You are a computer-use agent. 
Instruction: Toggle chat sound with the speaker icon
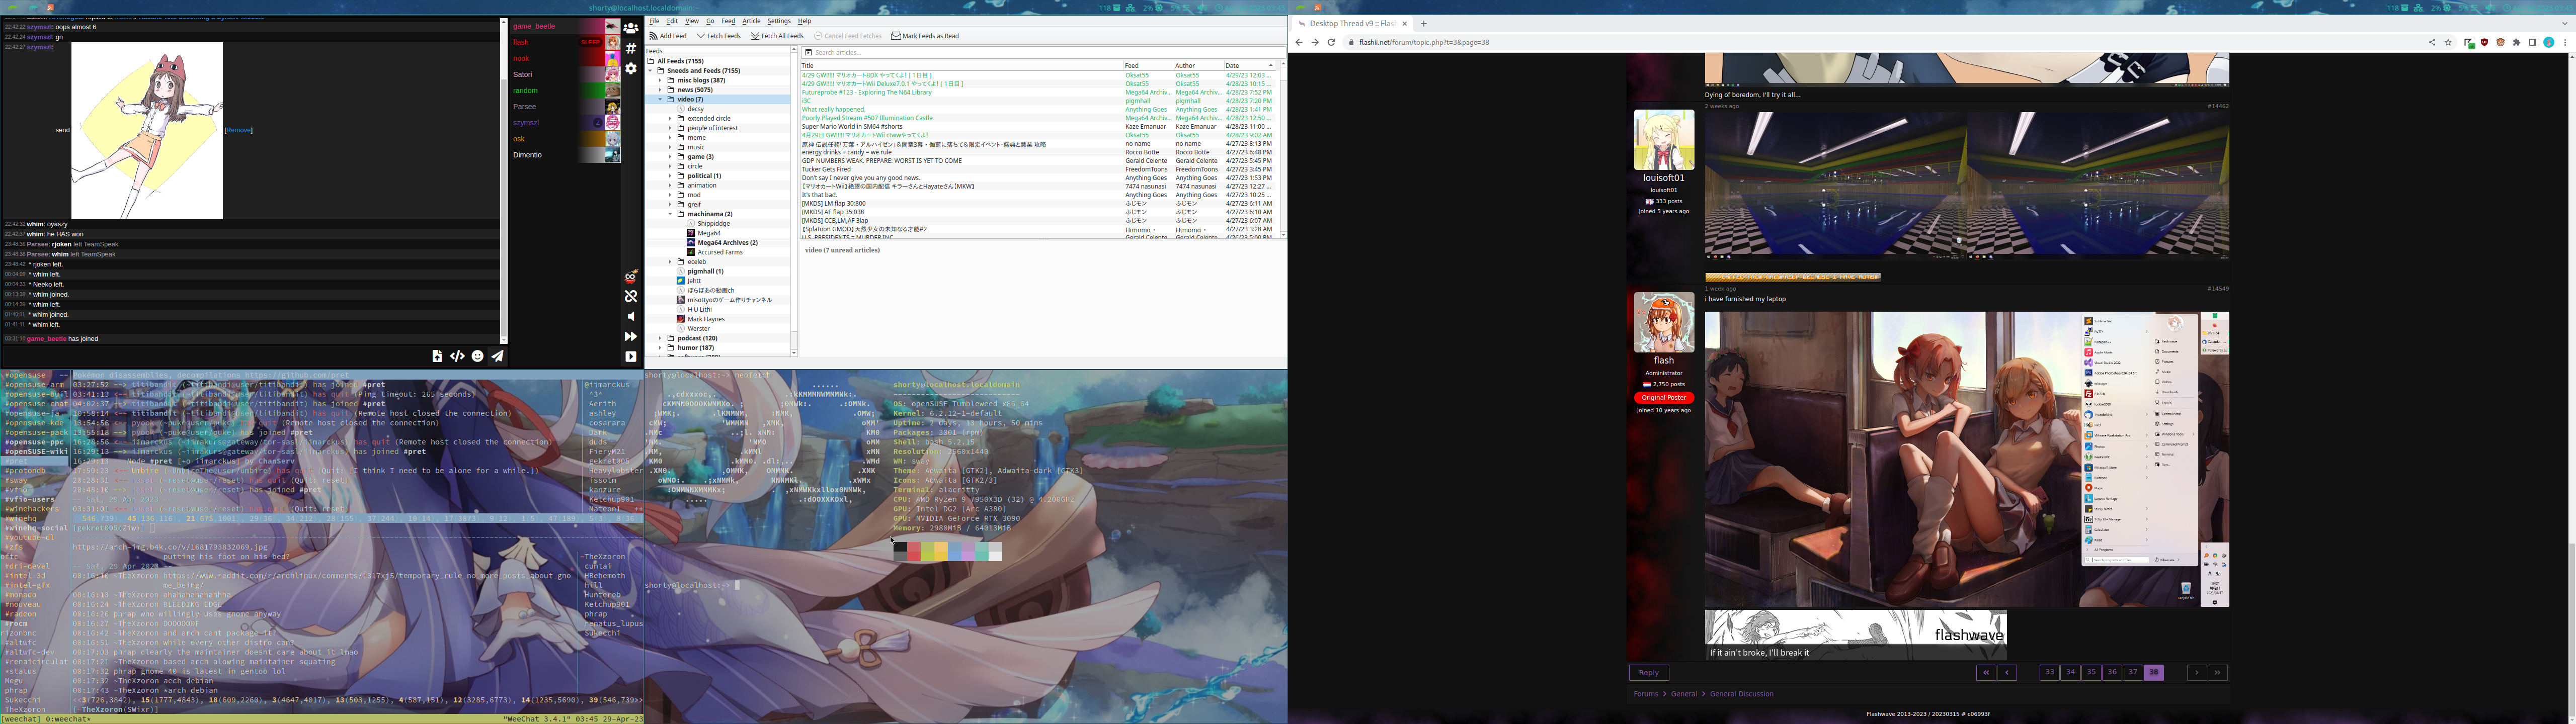(x=631, y=316)
